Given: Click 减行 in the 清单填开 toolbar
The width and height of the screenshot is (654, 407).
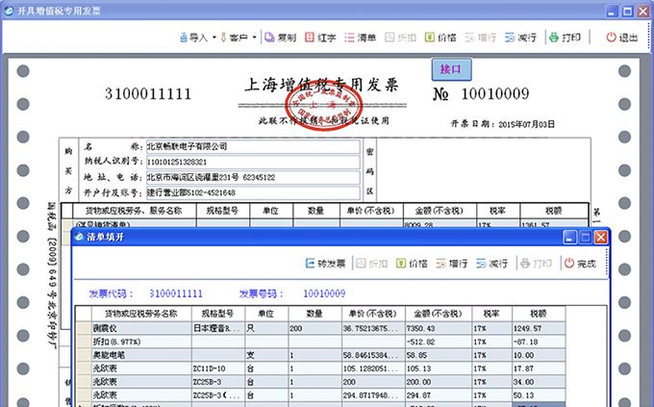Looking at the screenshot, I should coord(491,264).
